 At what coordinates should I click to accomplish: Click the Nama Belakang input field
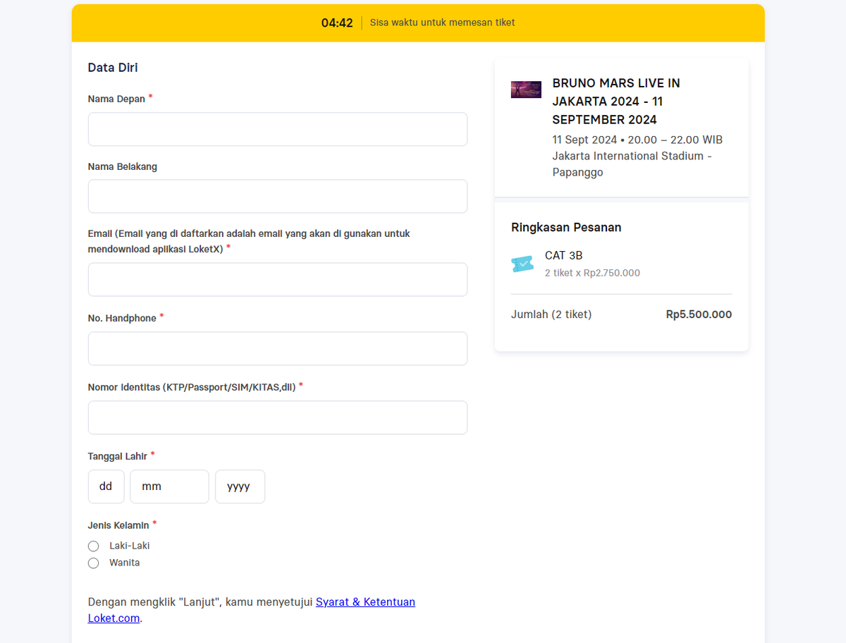(278, 196)
